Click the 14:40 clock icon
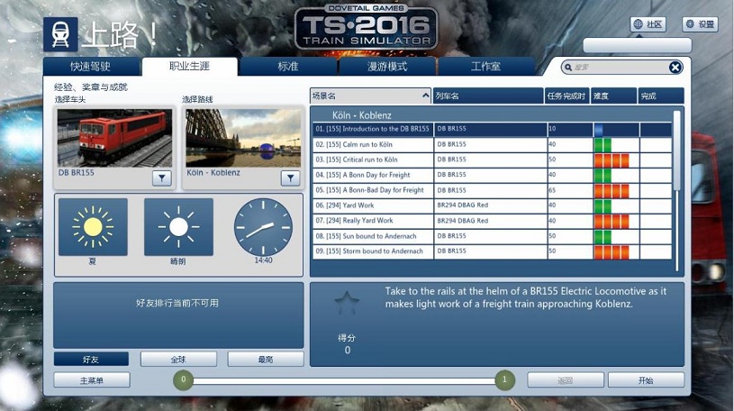 pos(263,227)
